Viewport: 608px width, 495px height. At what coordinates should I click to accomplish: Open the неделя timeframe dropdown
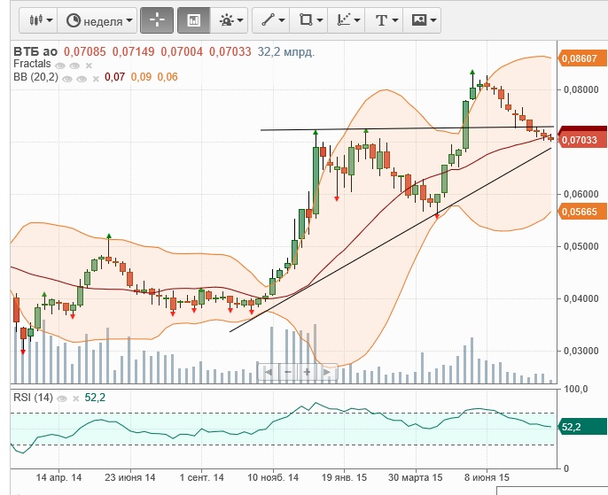[x=97, y=20]
